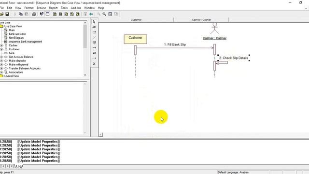
Task: Click the Print toolbar icon
Action: point(34,14)
